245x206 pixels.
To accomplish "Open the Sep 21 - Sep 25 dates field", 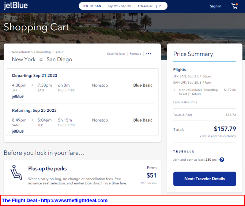I will 119,6.
